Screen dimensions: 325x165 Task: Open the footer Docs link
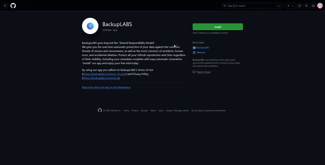[x=161, y=110]
